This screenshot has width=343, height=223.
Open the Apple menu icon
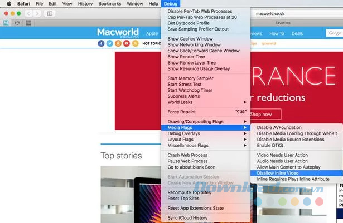(8, 4)
